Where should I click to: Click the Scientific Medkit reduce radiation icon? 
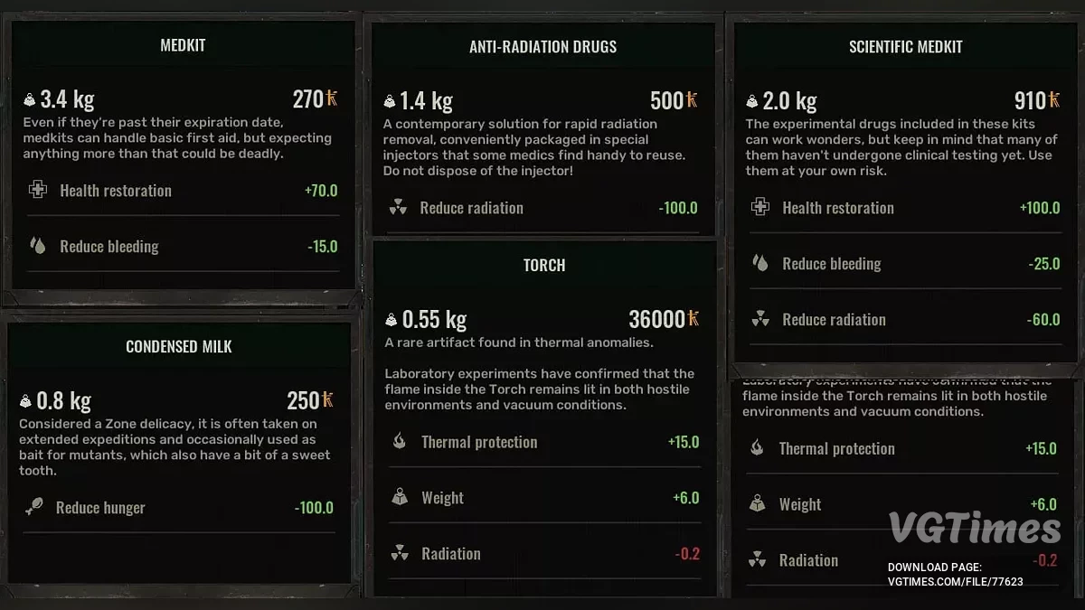[760, 320]
